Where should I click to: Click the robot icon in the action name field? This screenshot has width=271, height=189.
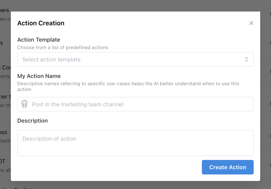[24, 104]
